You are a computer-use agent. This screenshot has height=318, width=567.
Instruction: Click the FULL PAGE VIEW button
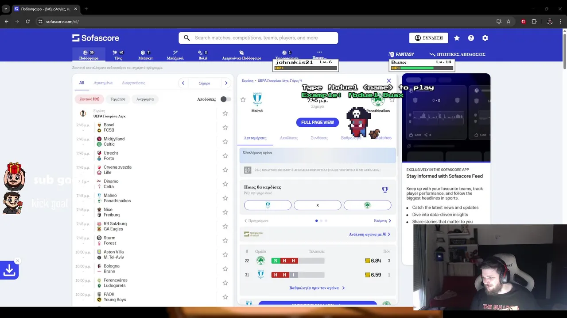click(318, 122)
